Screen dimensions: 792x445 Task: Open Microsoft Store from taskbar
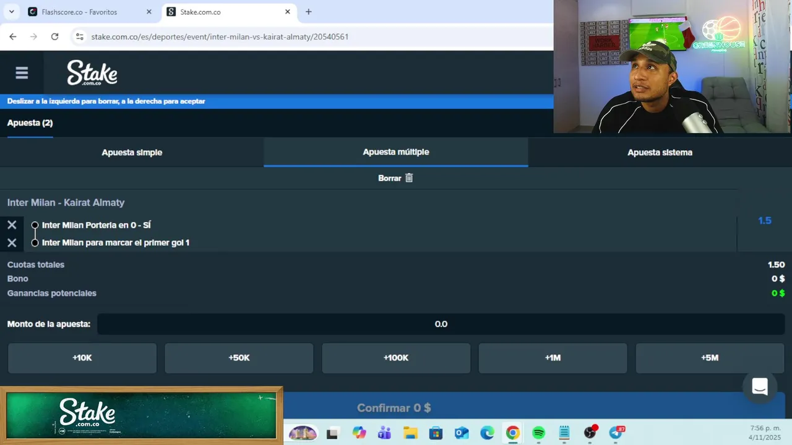tap(436, 433)
